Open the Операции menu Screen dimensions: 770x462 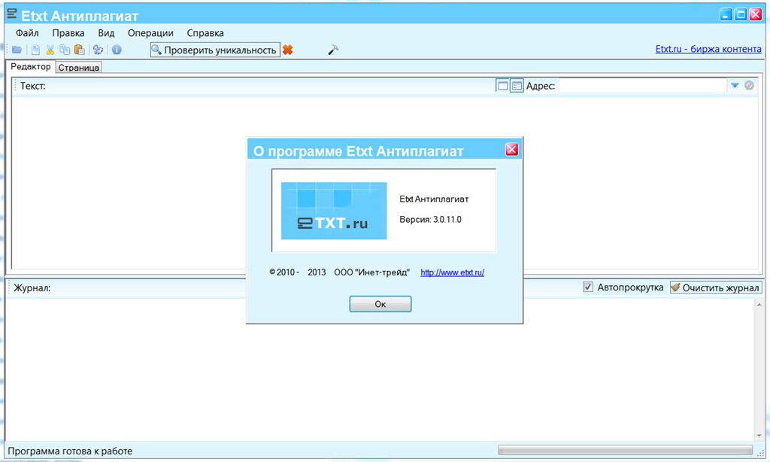point(150,33)
